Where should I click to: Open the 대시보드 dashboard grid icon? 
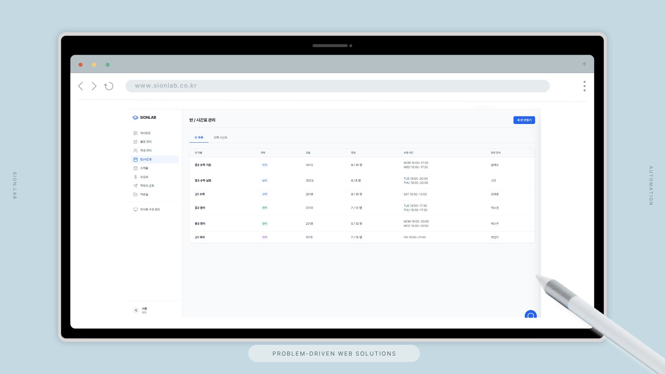(135, 133)
